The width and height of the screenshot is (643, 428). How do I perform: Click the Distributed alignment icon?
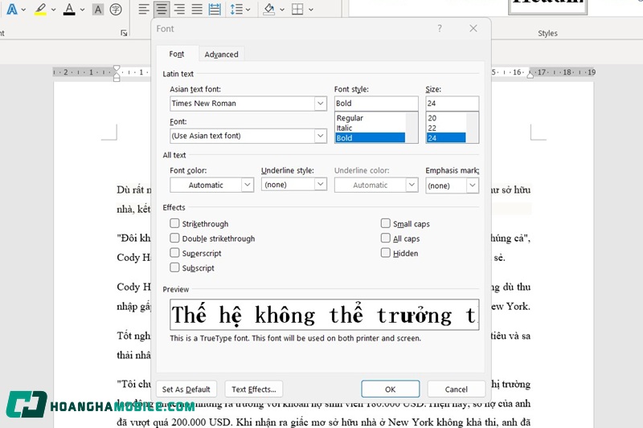coord(215,10)
